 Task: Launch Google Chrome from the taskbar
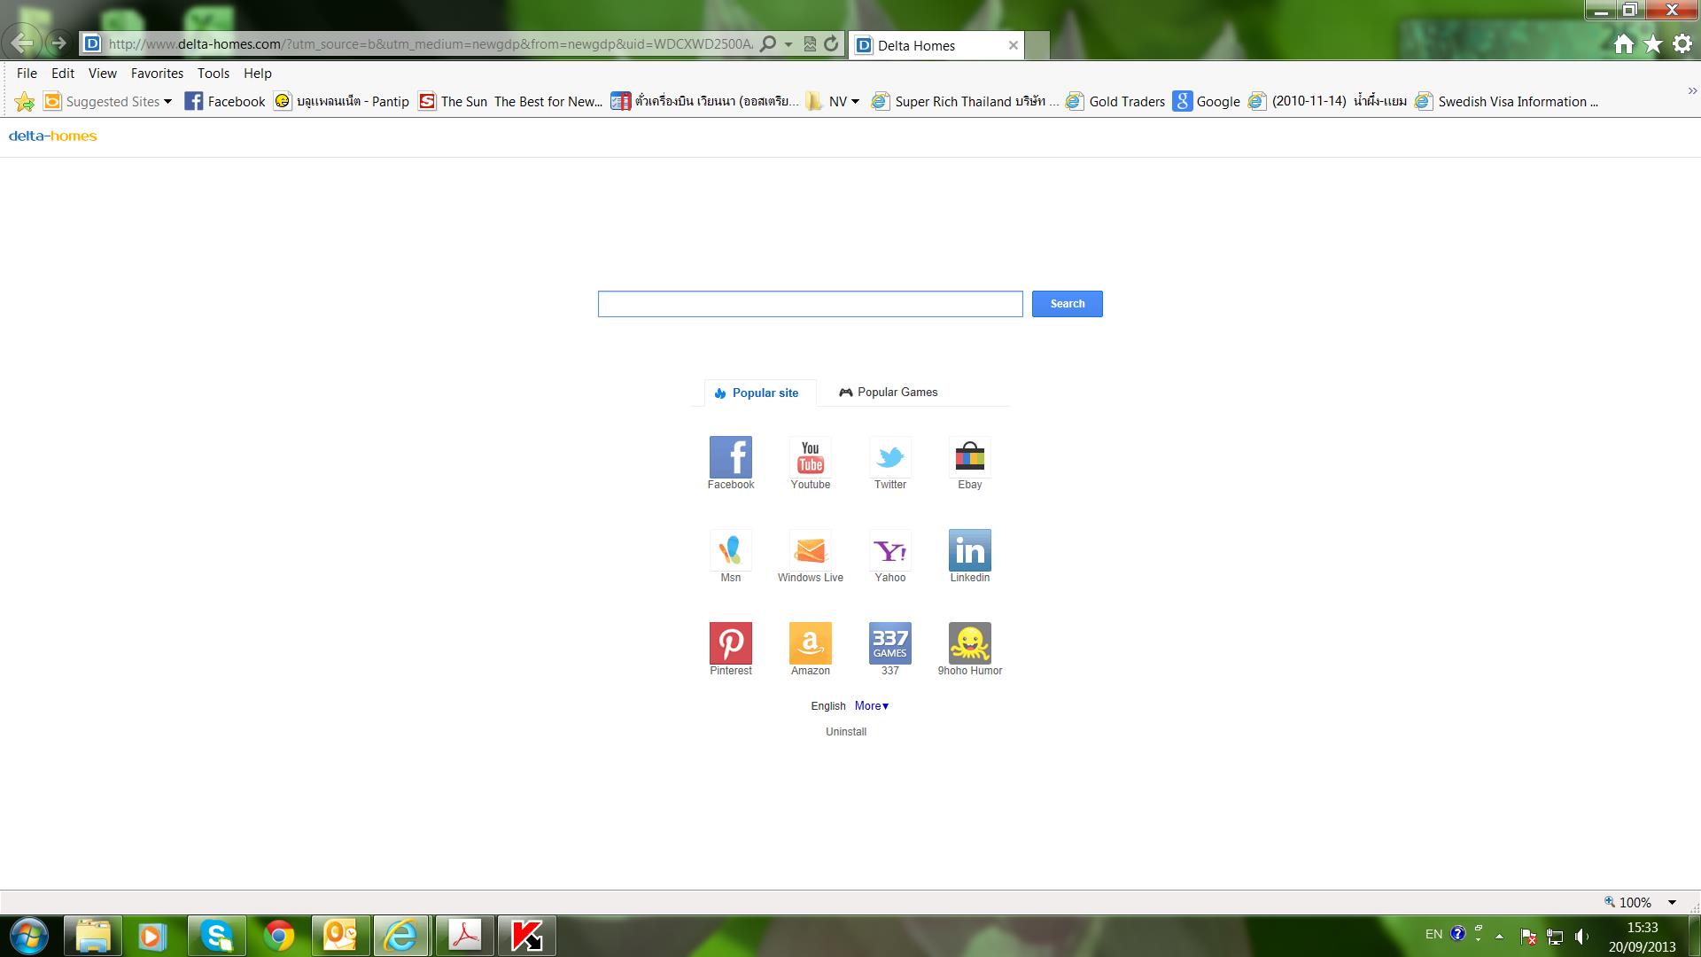(x=279, y=936)
